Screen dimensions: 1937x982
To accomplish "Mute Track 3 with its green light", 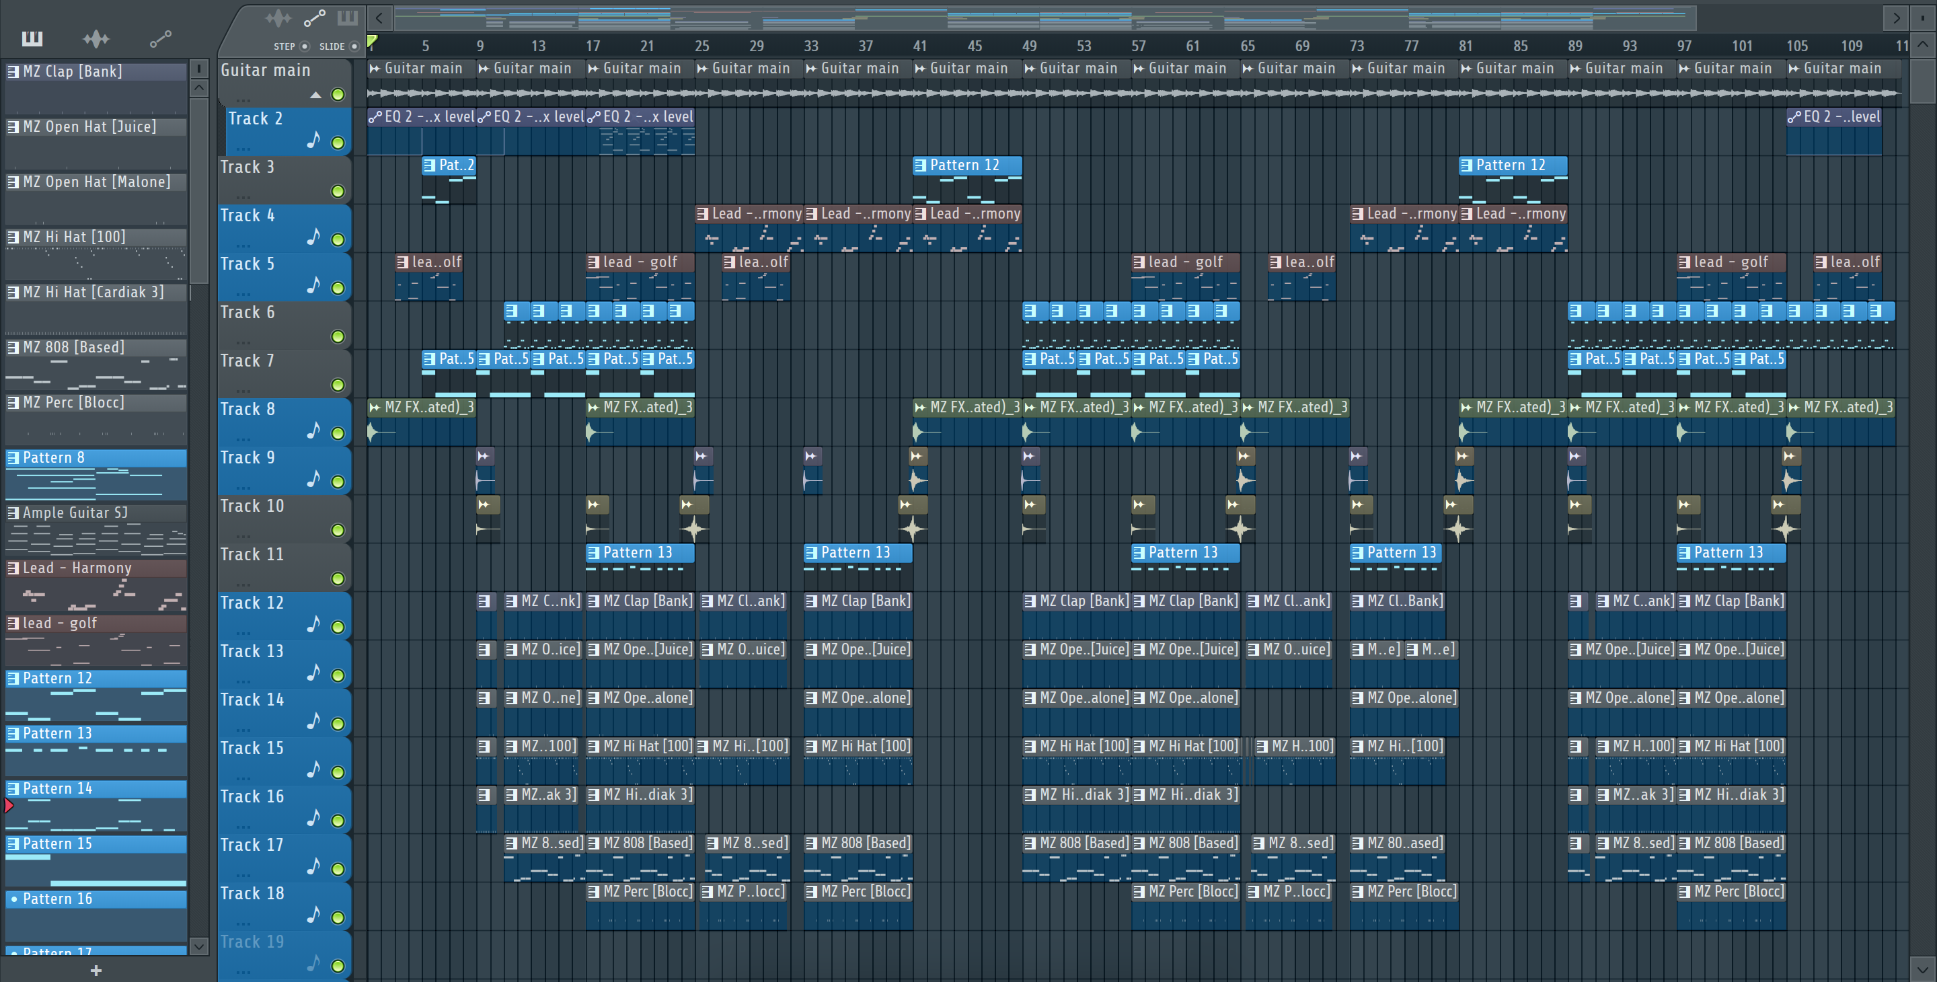I will 338,192.
